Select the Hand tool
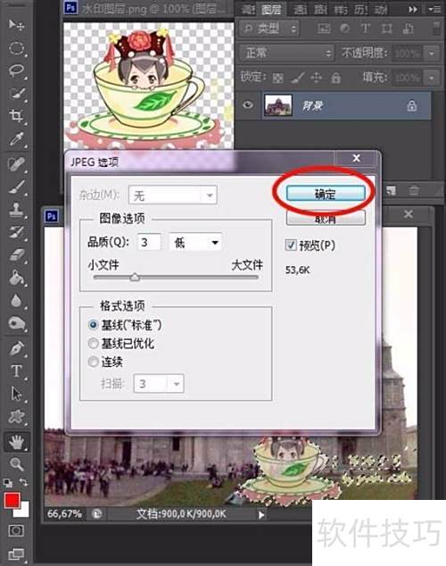446x566 pixels. coord(16,442)
